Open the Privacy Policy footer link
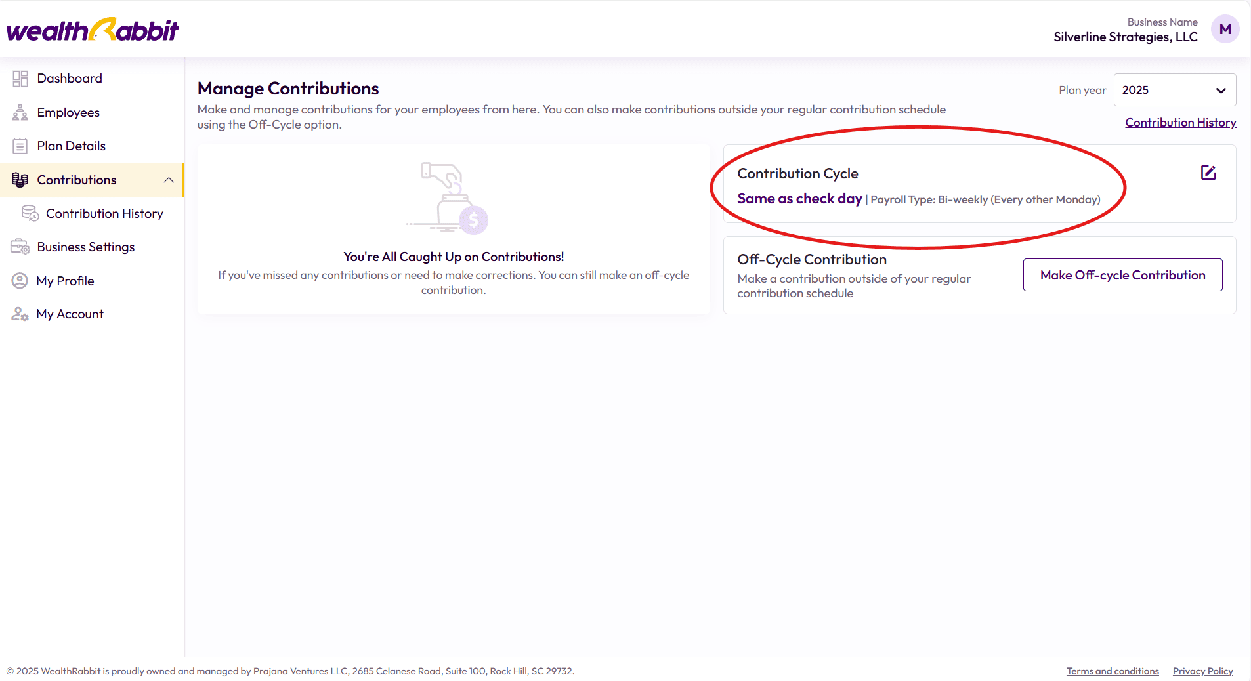This screenshot has height=681, width=1251. [1202, 671]
